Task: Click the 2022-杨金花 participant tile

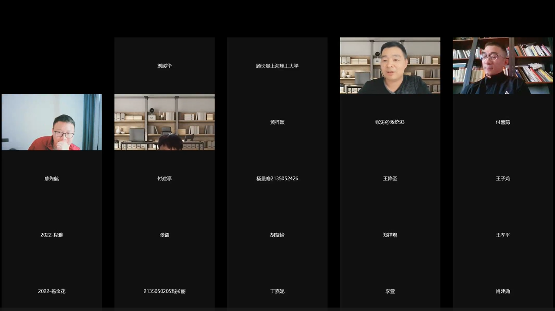Action: click(x=52, y=291)
